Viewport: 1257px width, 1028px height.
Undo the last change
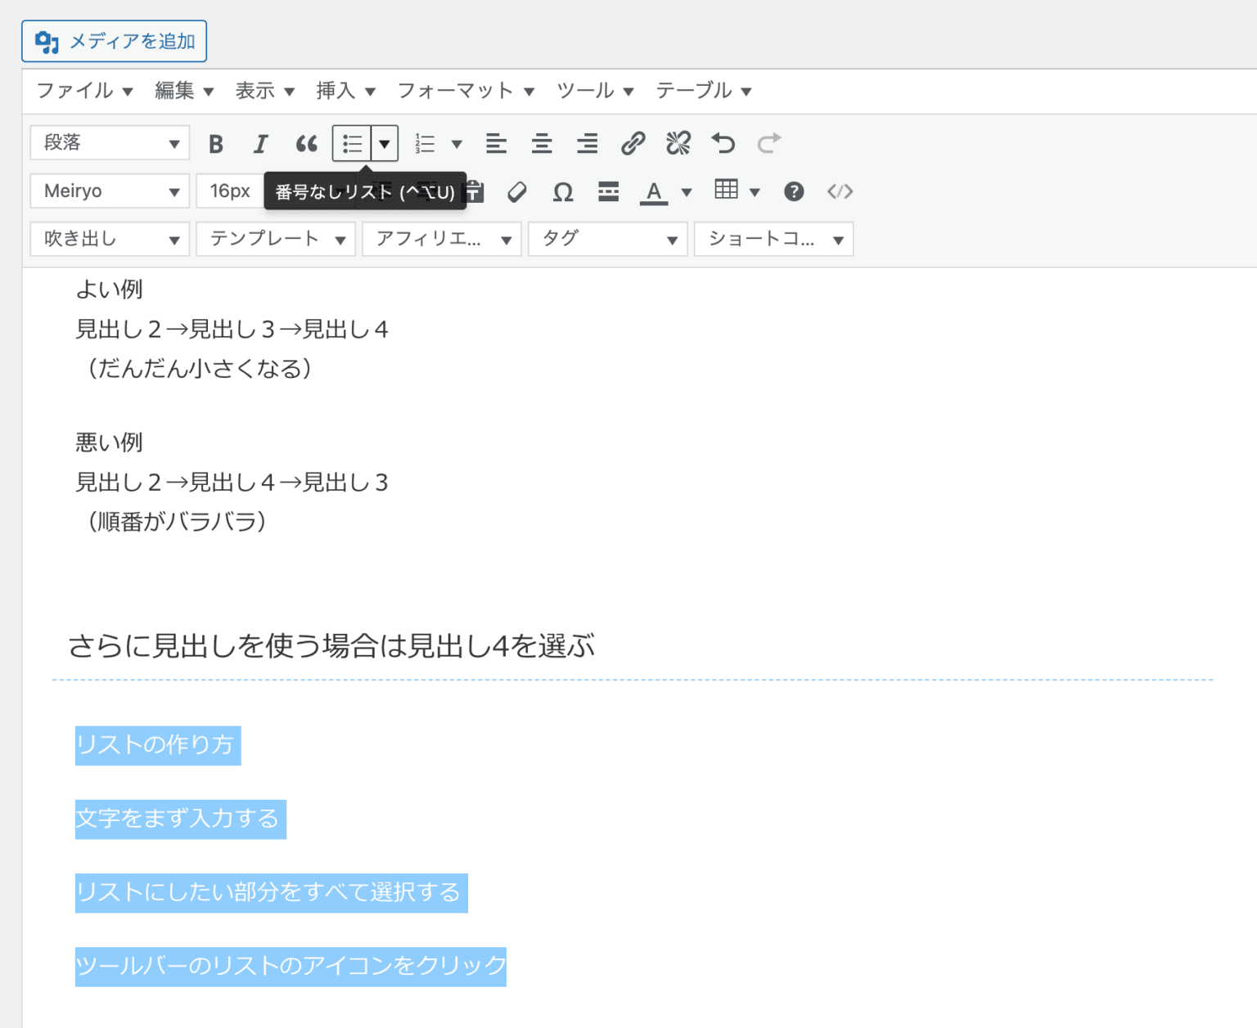point(723,142)
